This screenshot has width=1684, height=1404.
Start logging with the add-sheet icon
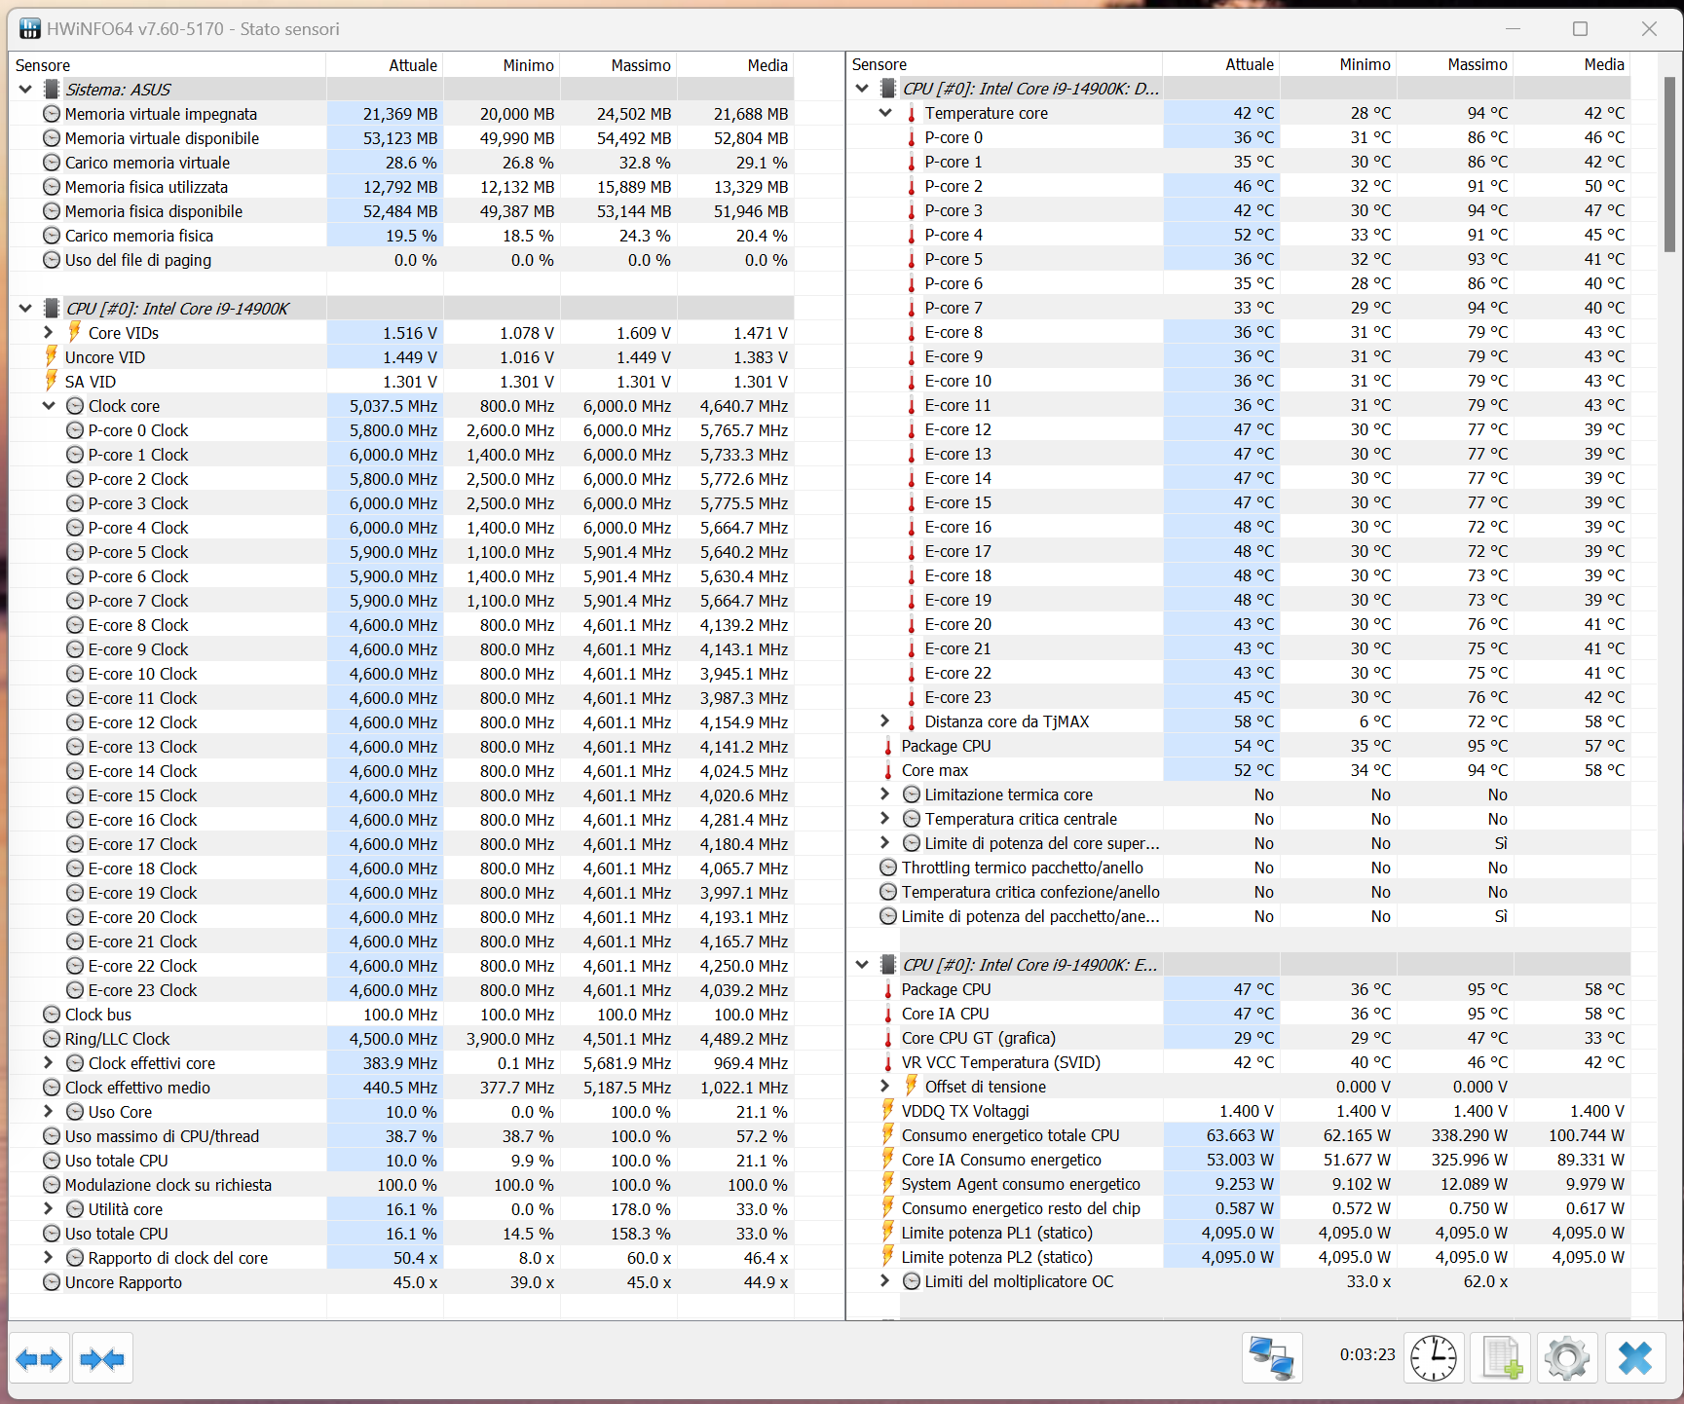coord(1501,1358)
